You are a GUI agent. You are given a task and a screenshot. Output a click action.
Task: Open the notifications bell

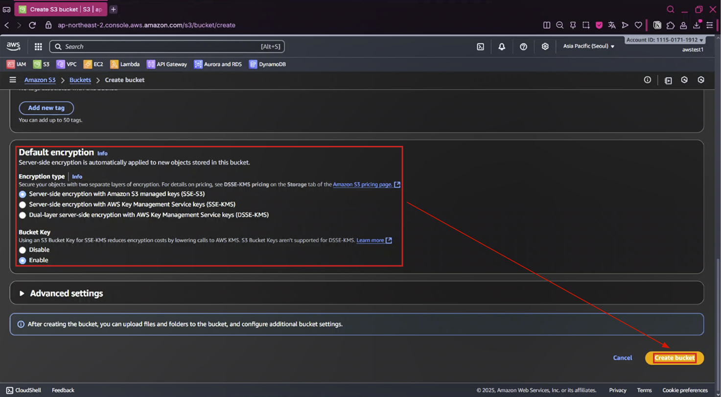coord(502,47)
